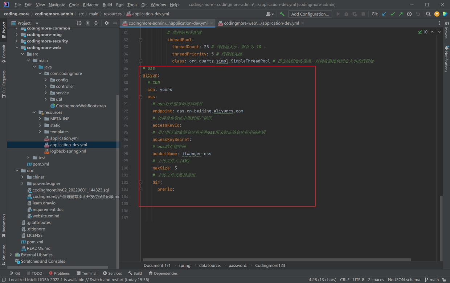Click Add Configuration button
The width and height of the screenshot is (450, 283).
[310, 14]
